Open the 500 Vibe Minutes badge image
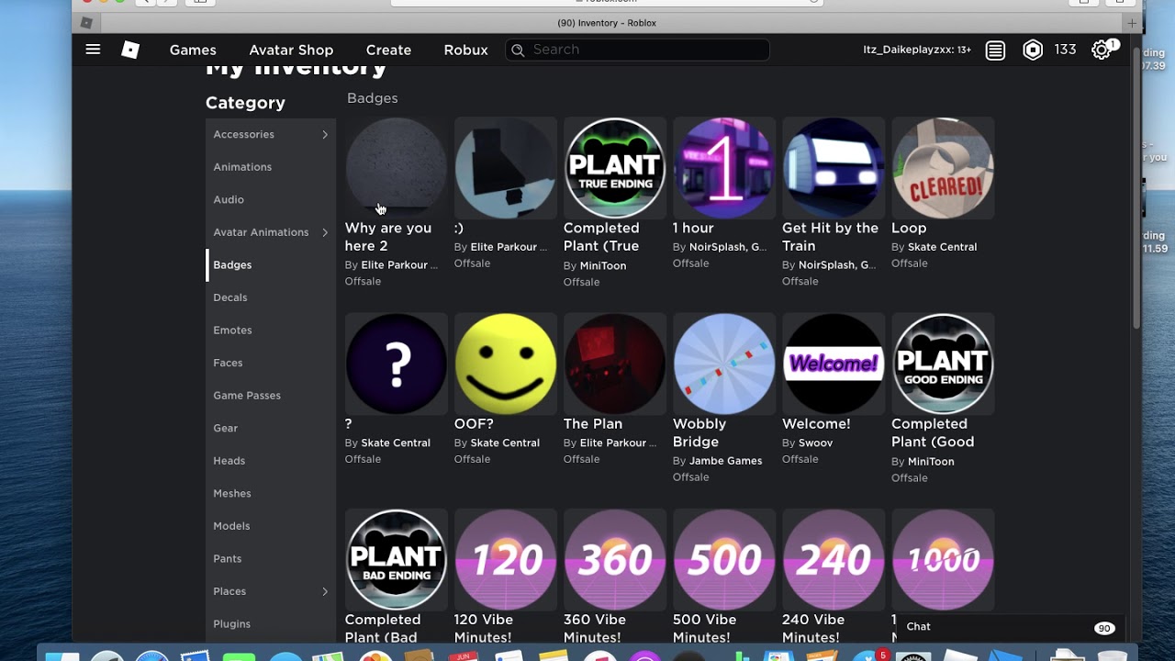 (x=724, y=559)
